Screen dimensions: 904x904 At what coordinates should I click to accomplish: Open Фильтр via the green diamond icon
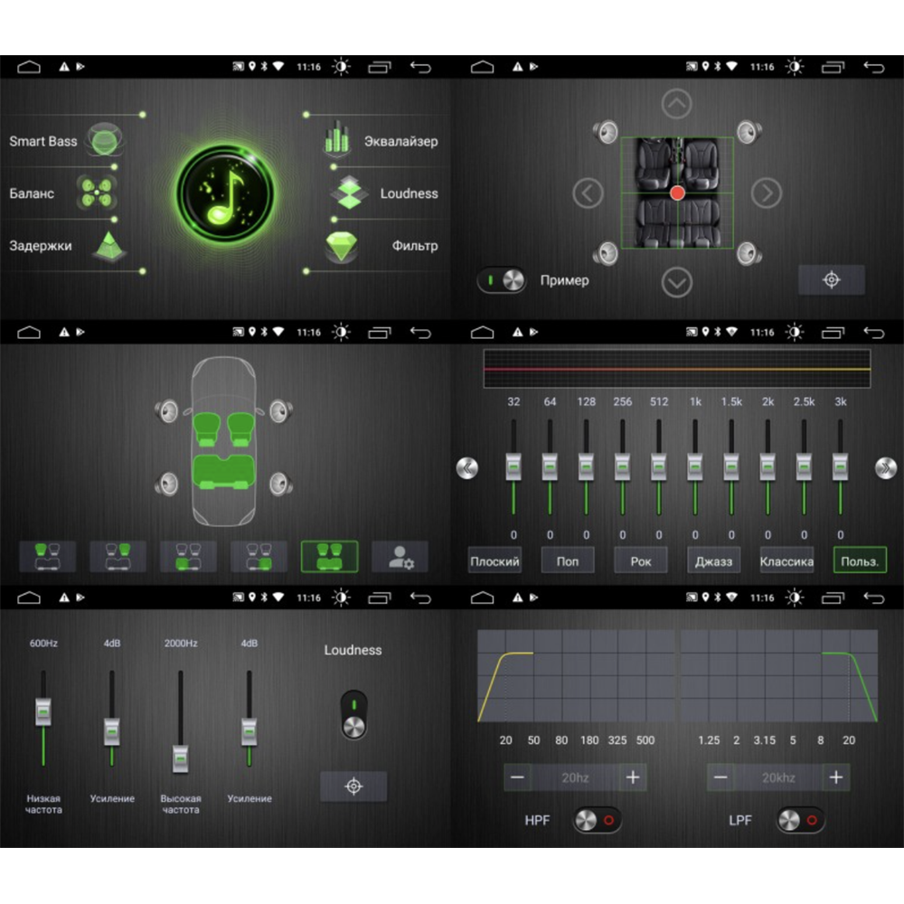pyautogui.click(x=342, y=246)
